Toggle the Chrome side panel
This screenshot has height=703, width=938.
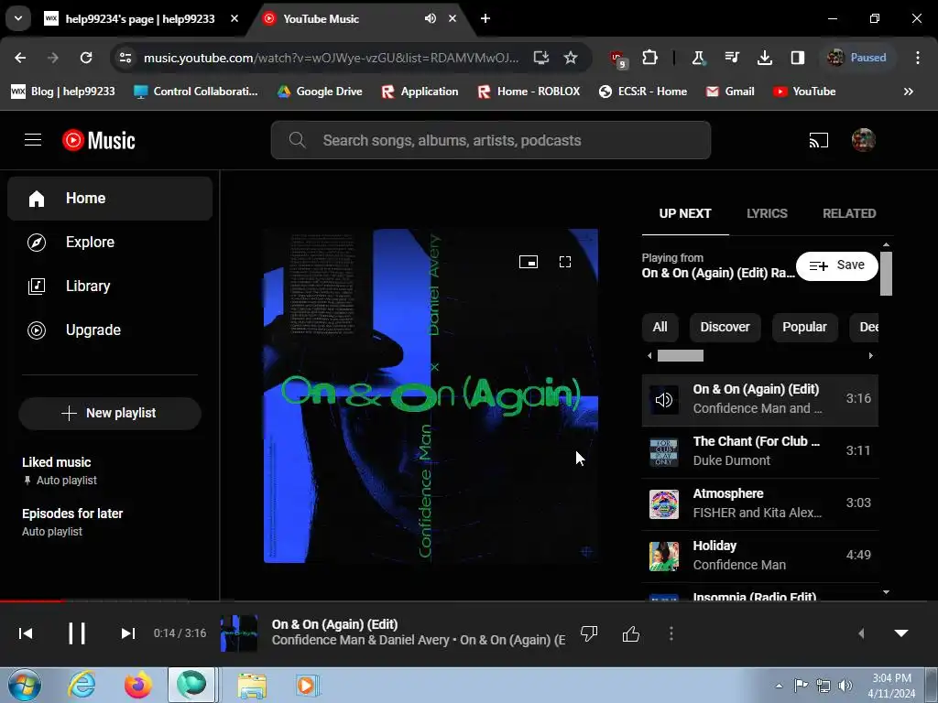[798, 58]
